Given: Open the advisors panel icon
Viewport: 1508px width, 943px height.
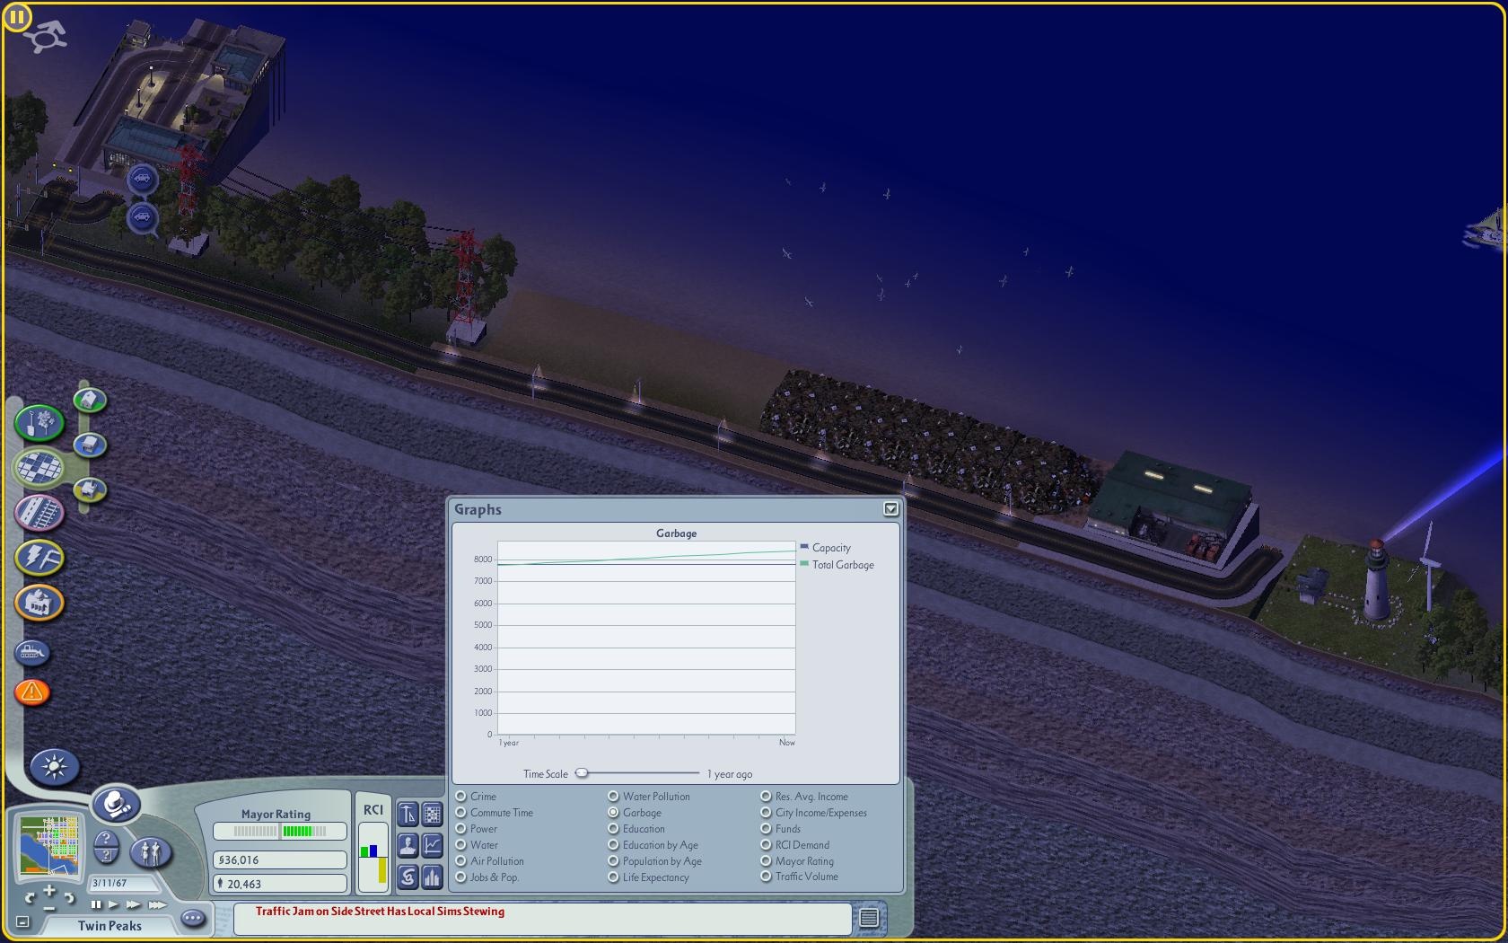Looking at the screenshot, I should (408, 845).
